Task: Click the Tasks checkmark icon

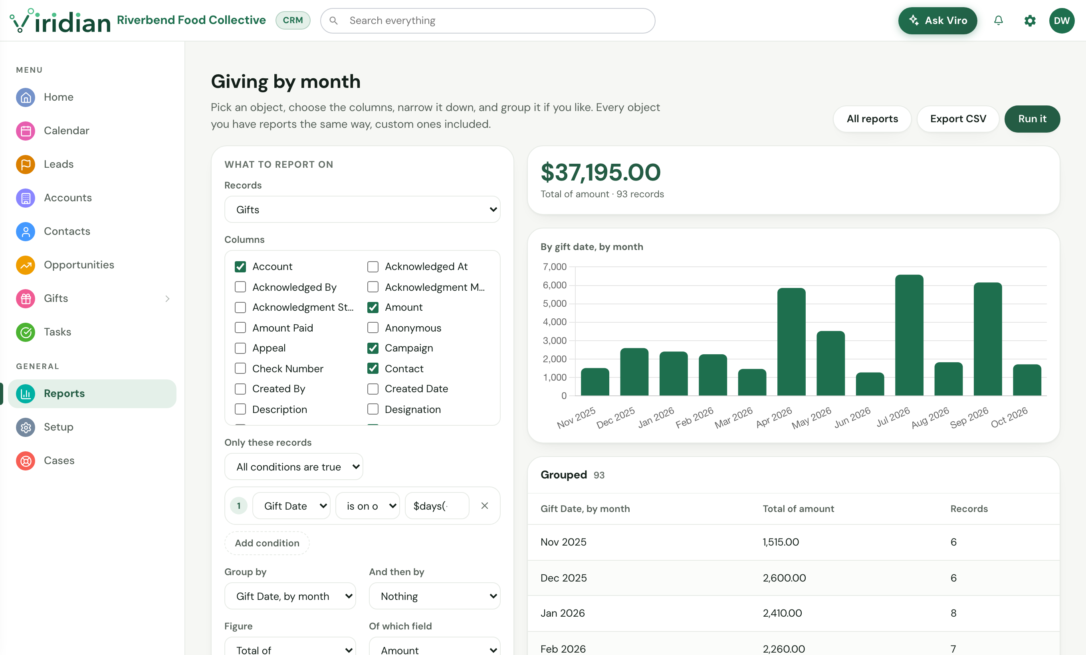Action: [x=26, y=332]
